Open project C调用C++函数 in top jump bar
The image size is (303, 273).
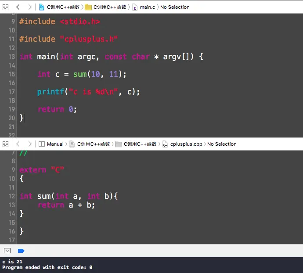pos(63,7)
